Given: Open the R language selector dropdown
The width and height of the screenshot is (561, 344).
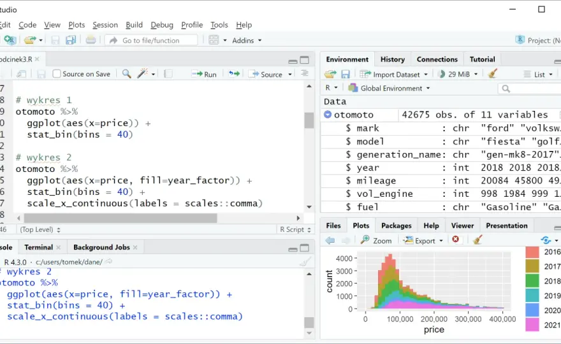Looking at the screenshot, I should [x=331, y=88].
